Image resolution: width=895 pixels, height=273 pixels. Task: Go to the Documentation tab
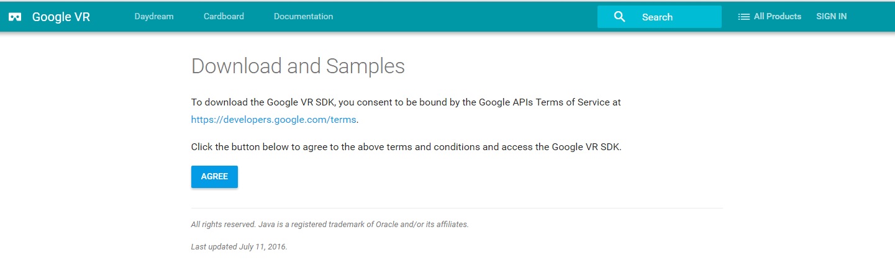(303, 17)
